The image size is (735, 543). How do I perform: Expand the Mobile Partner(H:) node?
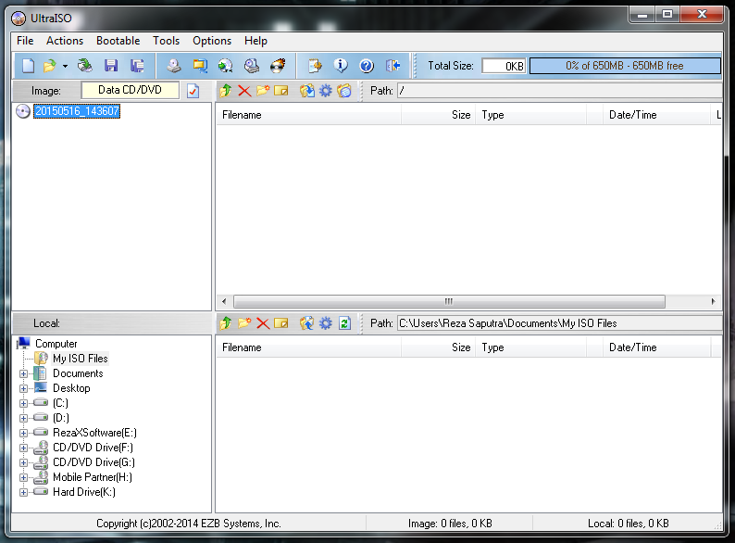coord(23,478)
